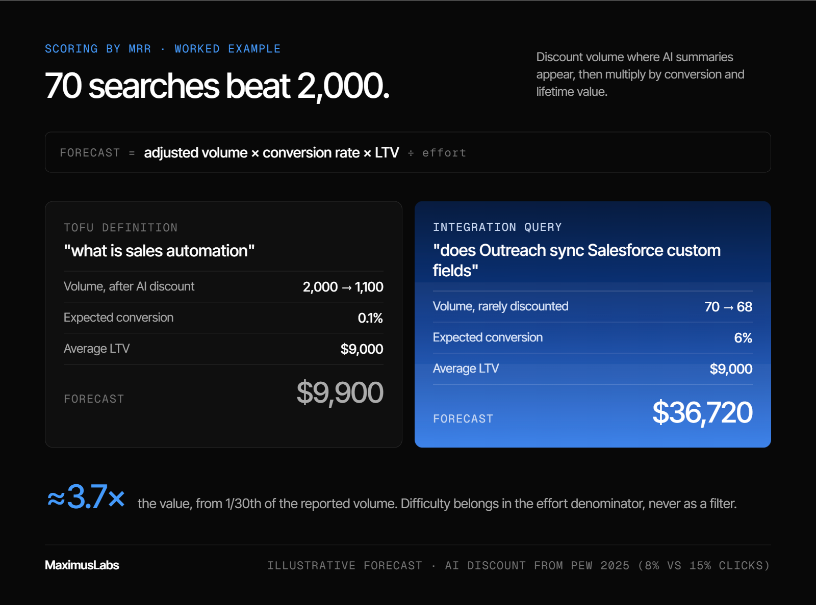Screen dimensions: 816x605
Task: Click the '2,000 → 1,100' volume value
Action: pyautogui.click(x=343, y=287)
